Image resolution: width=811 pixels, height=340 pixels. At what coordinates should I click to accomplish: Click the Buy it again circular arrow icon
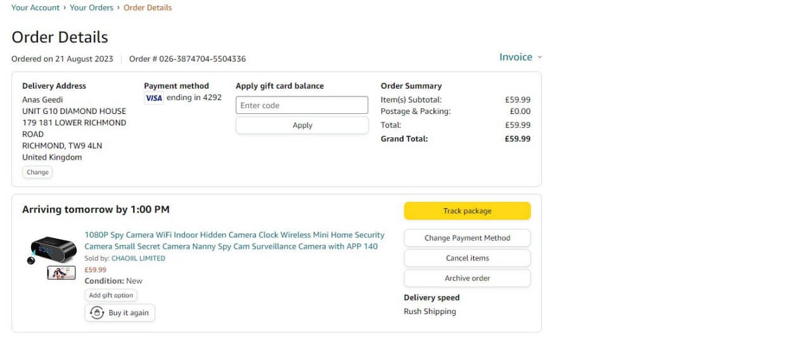pos(97,313)
